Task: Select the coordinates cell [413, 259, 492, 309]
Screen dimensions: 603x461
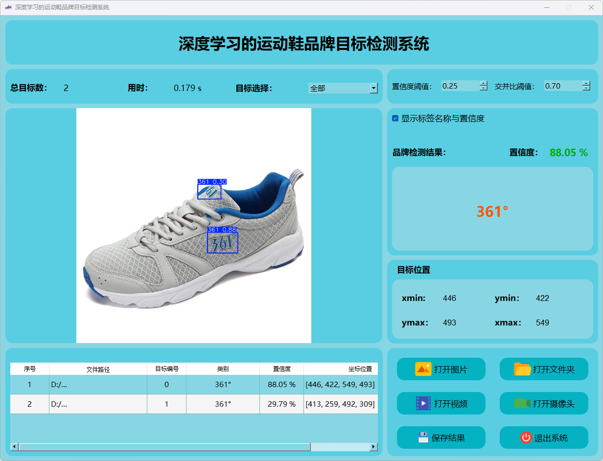Action: pyautogui.click(x=341, y=404)
